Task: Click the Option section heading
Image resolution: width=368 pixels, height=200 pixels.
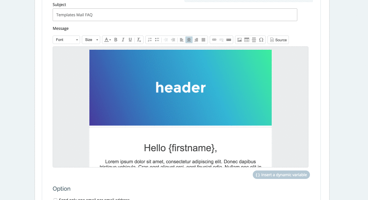Action: 62,189
